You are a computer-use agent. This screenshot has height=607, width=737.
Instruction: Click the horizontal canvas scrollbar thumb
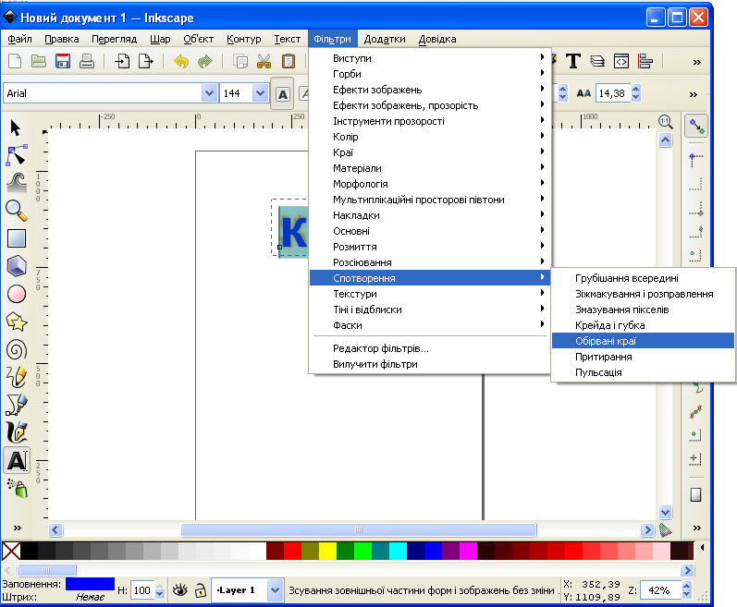tap(359, 530)
